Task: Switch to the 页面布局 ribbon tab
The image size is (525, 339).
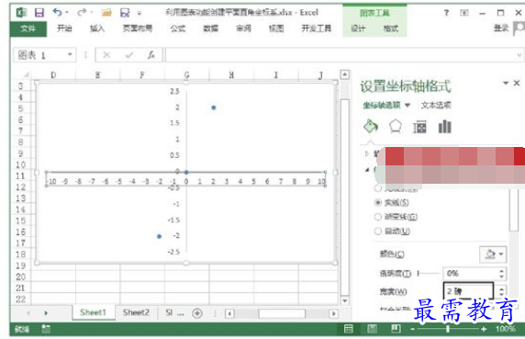Action: tap(138, 28)
